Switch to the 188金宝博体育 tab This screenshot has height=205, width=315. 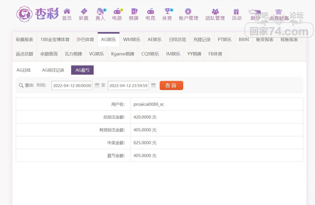pos(55,40)
